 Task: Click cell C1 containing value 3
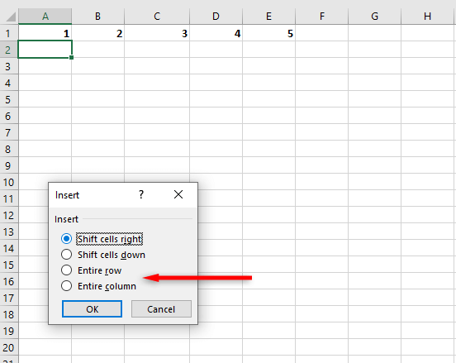click(157, 33)
